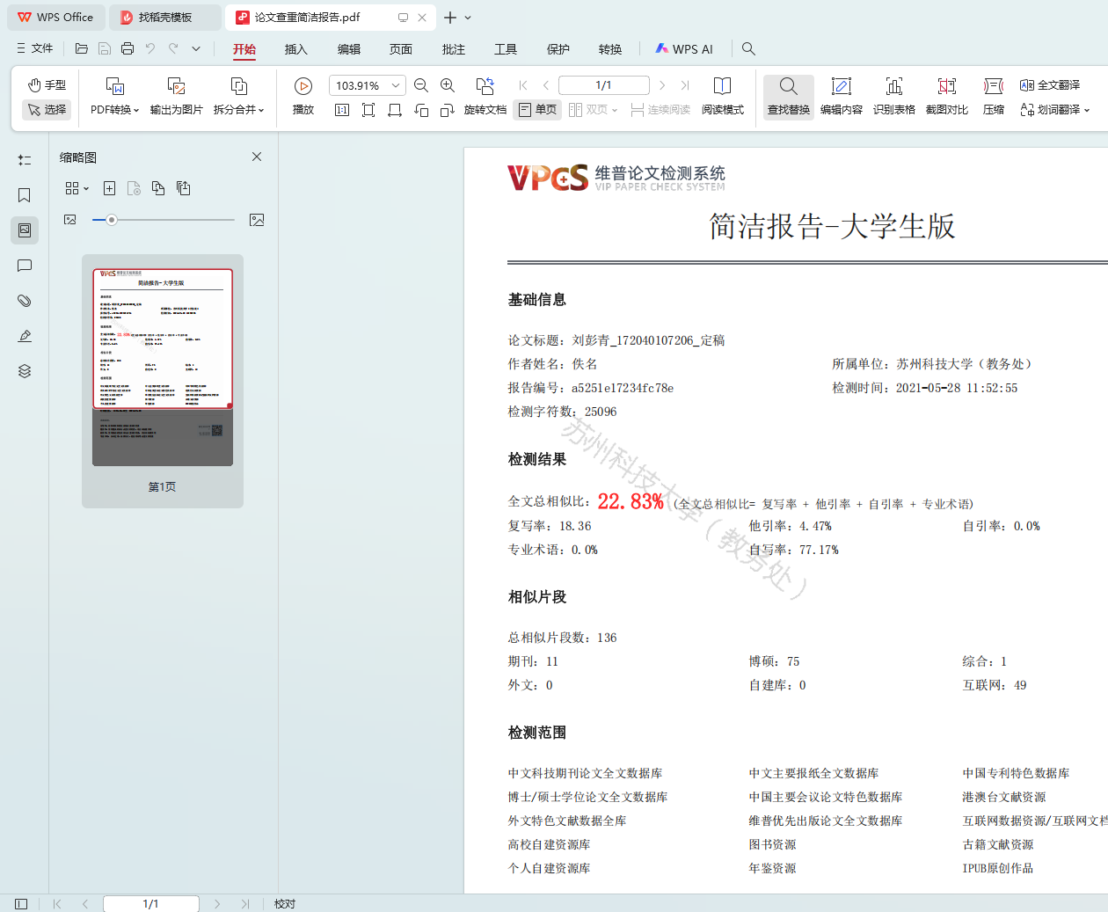Click the zoom in magnifier icon
This screenshot has height=912, width=1108.
click(448, 85)
